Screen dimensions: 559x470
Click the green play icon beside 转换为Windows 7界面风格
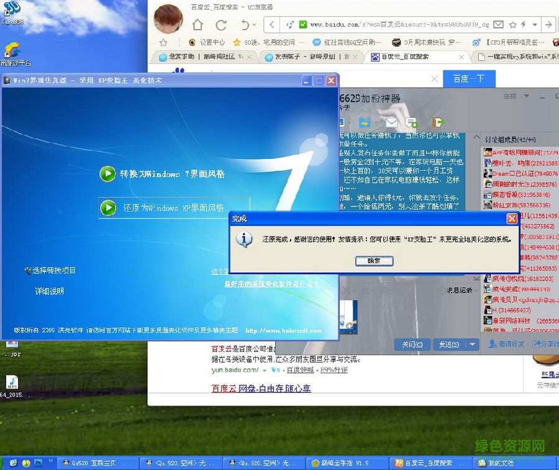coord(108,174)
